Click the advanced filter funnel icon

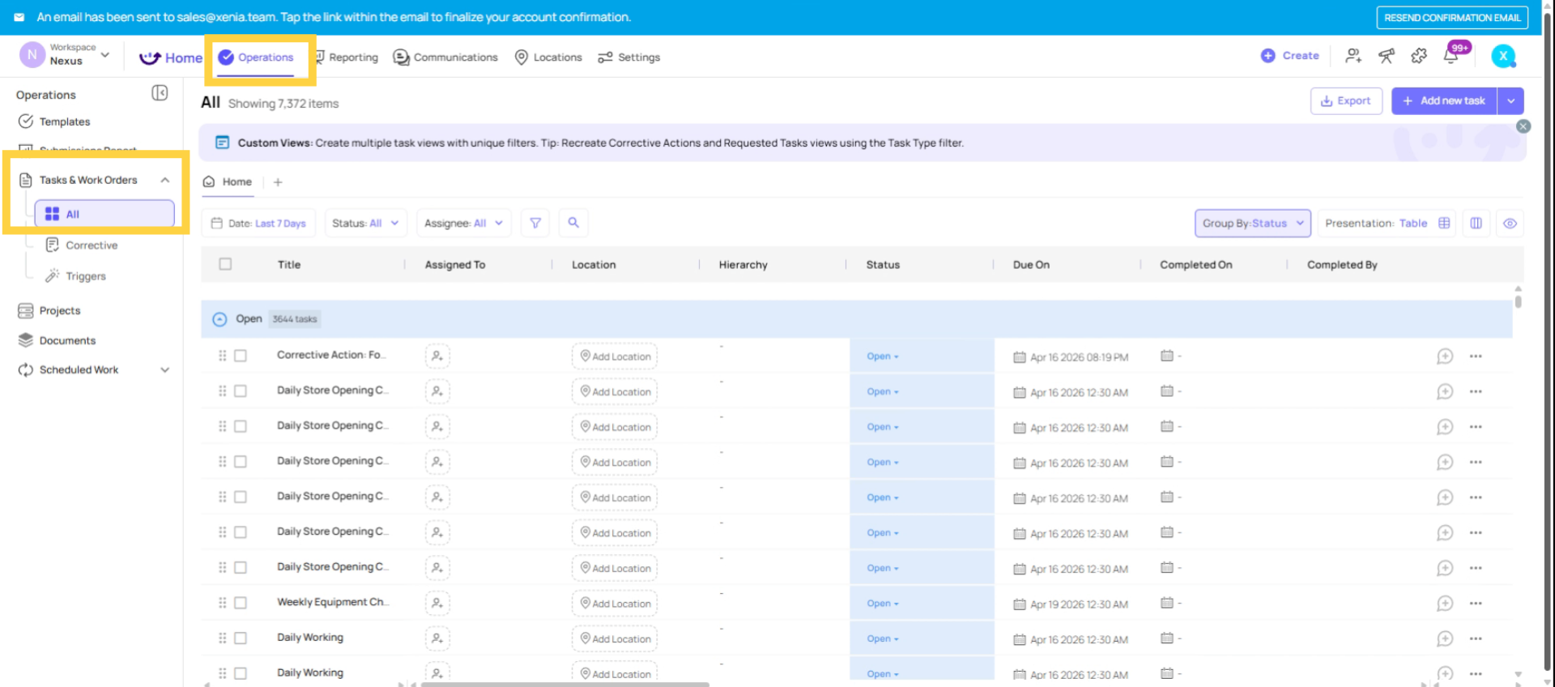point(535,223)
